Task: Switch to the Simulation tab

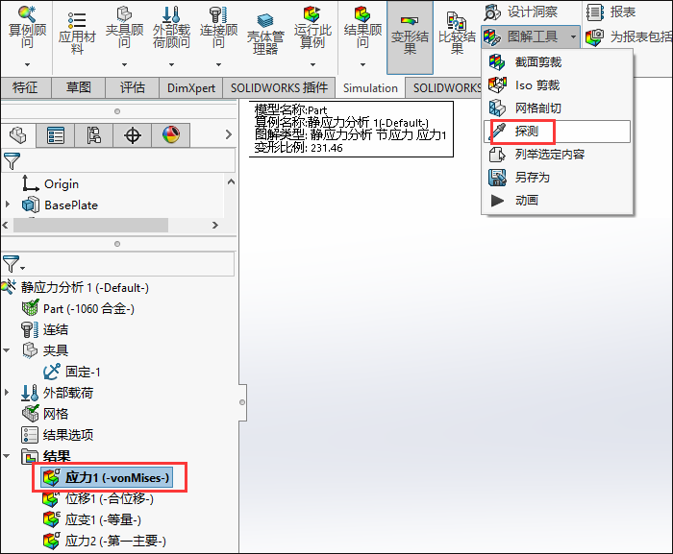Action: click(370, 88)
